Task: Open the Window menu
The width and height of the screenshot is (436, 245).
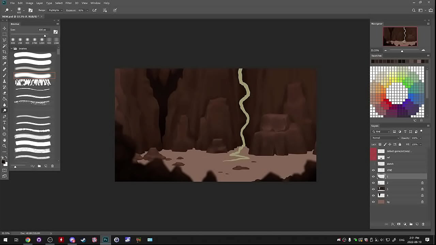Action: (x=95, y=3)
